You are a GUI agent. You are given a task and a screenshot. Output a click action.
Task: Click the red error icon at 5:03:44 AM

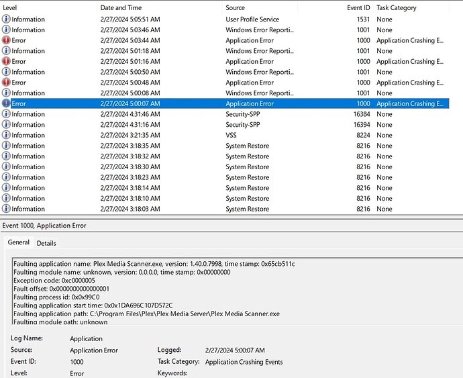pyautogui.click(x=6, y=40)
